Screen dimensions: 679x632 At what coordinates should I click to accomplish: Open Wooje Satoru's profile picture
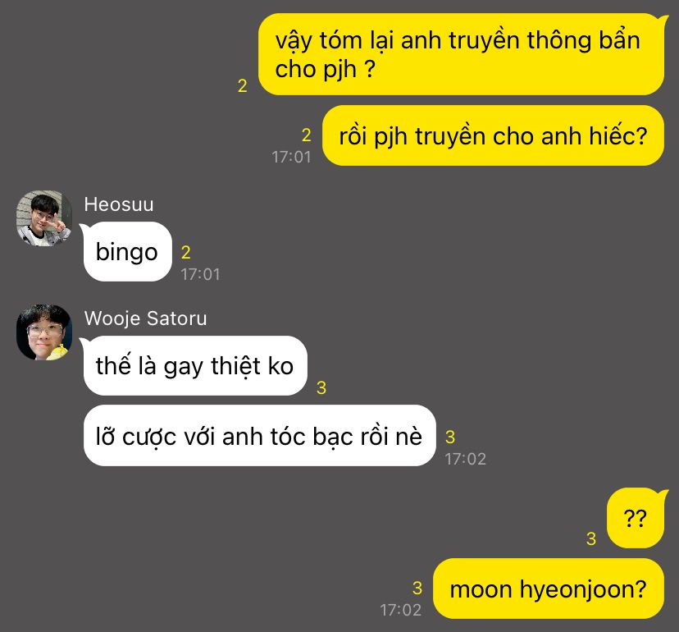click(x=44, y=332)
